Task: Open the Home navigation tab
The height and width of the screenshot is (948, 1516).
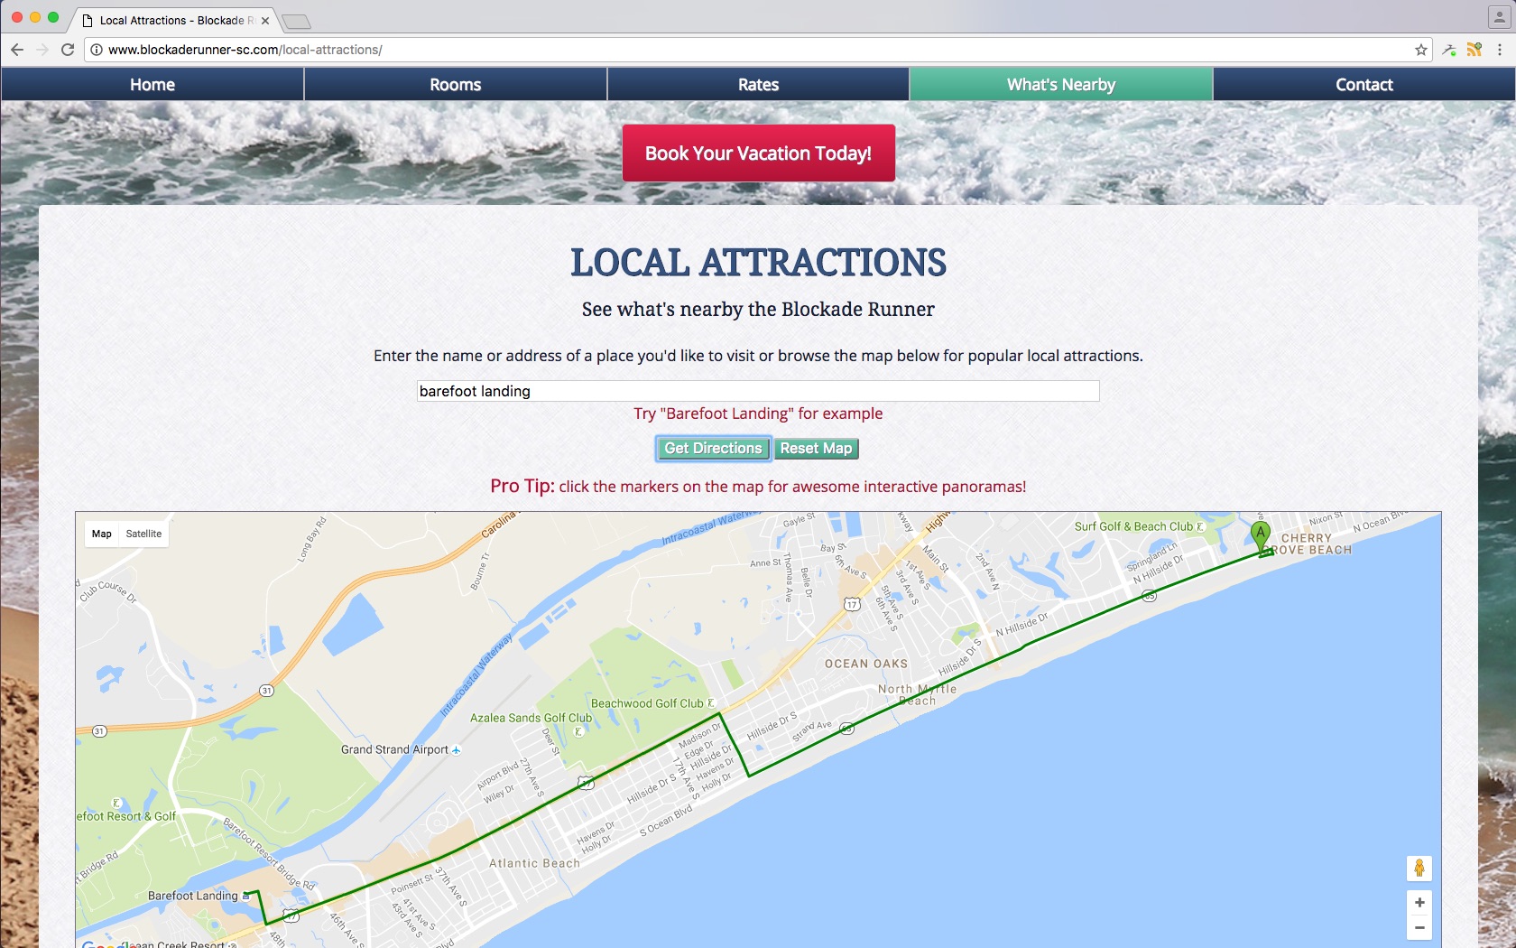Action: click(x=153, y=84)
